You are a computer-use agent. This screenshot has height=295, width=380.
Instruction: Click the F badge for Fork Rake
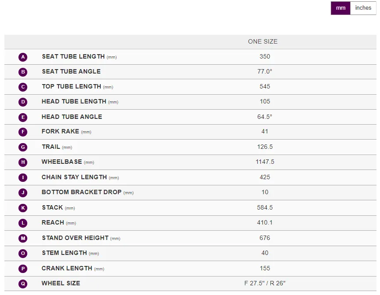coord(23,132)
